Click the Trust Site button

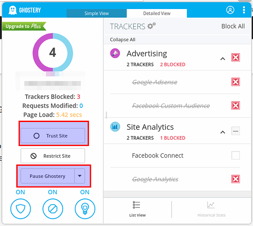[53, 136]
